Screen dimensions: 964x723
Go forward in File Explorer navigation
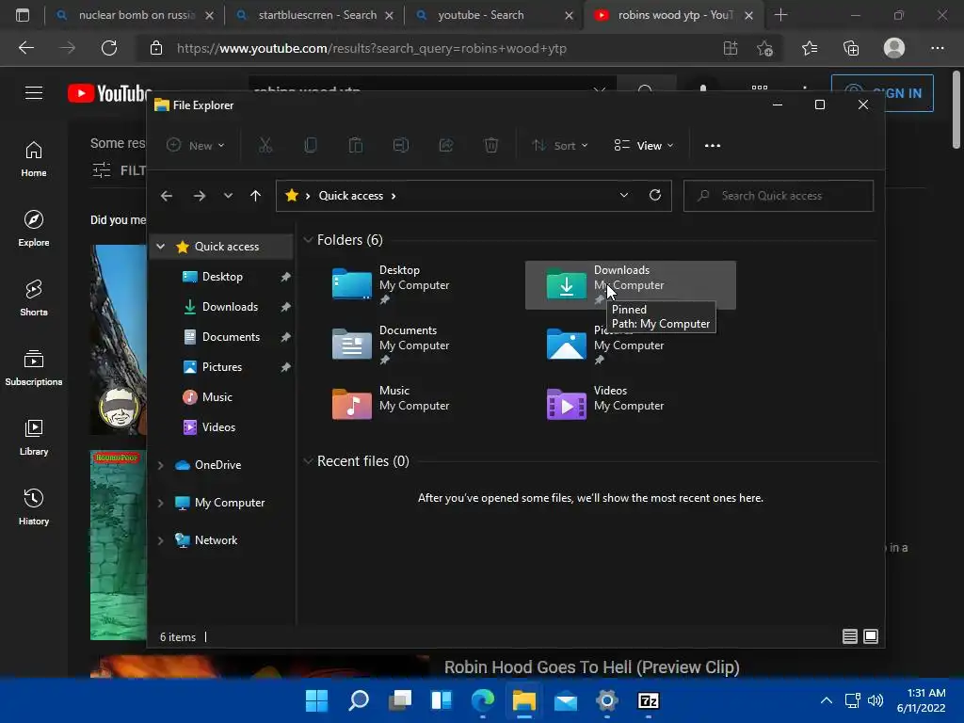tap(200, 196)
